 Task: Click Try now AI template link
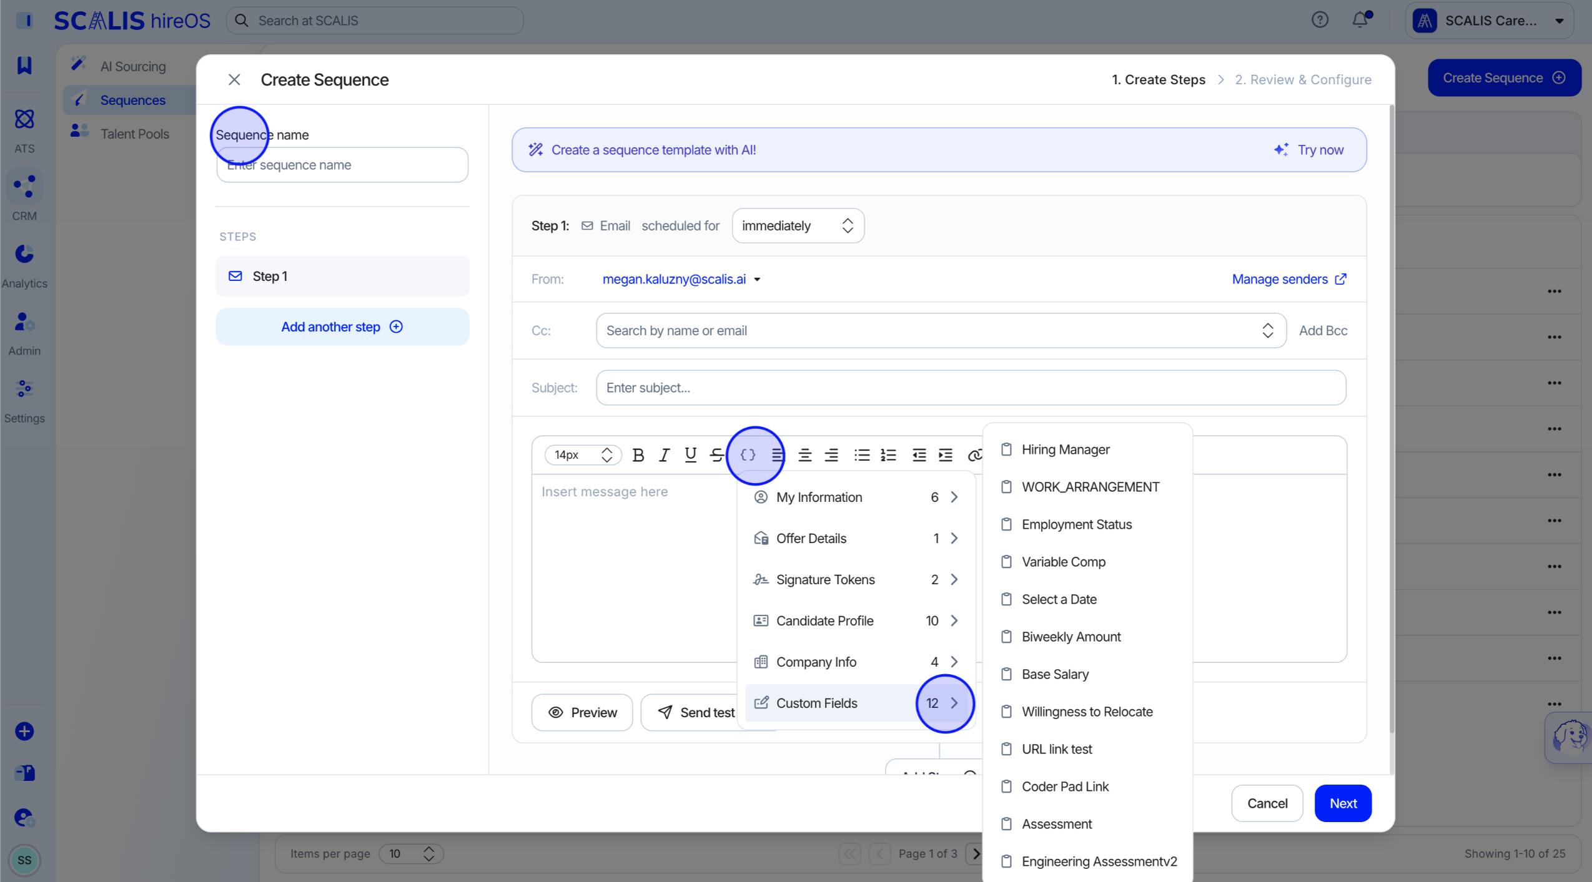click(x=1309, y=150)
